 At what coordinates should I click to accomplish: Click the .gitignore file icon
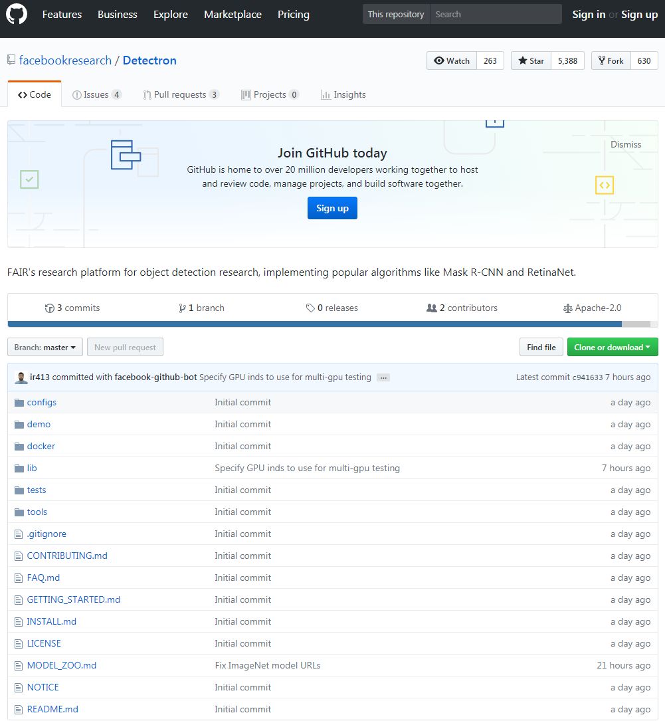(19, 534)
